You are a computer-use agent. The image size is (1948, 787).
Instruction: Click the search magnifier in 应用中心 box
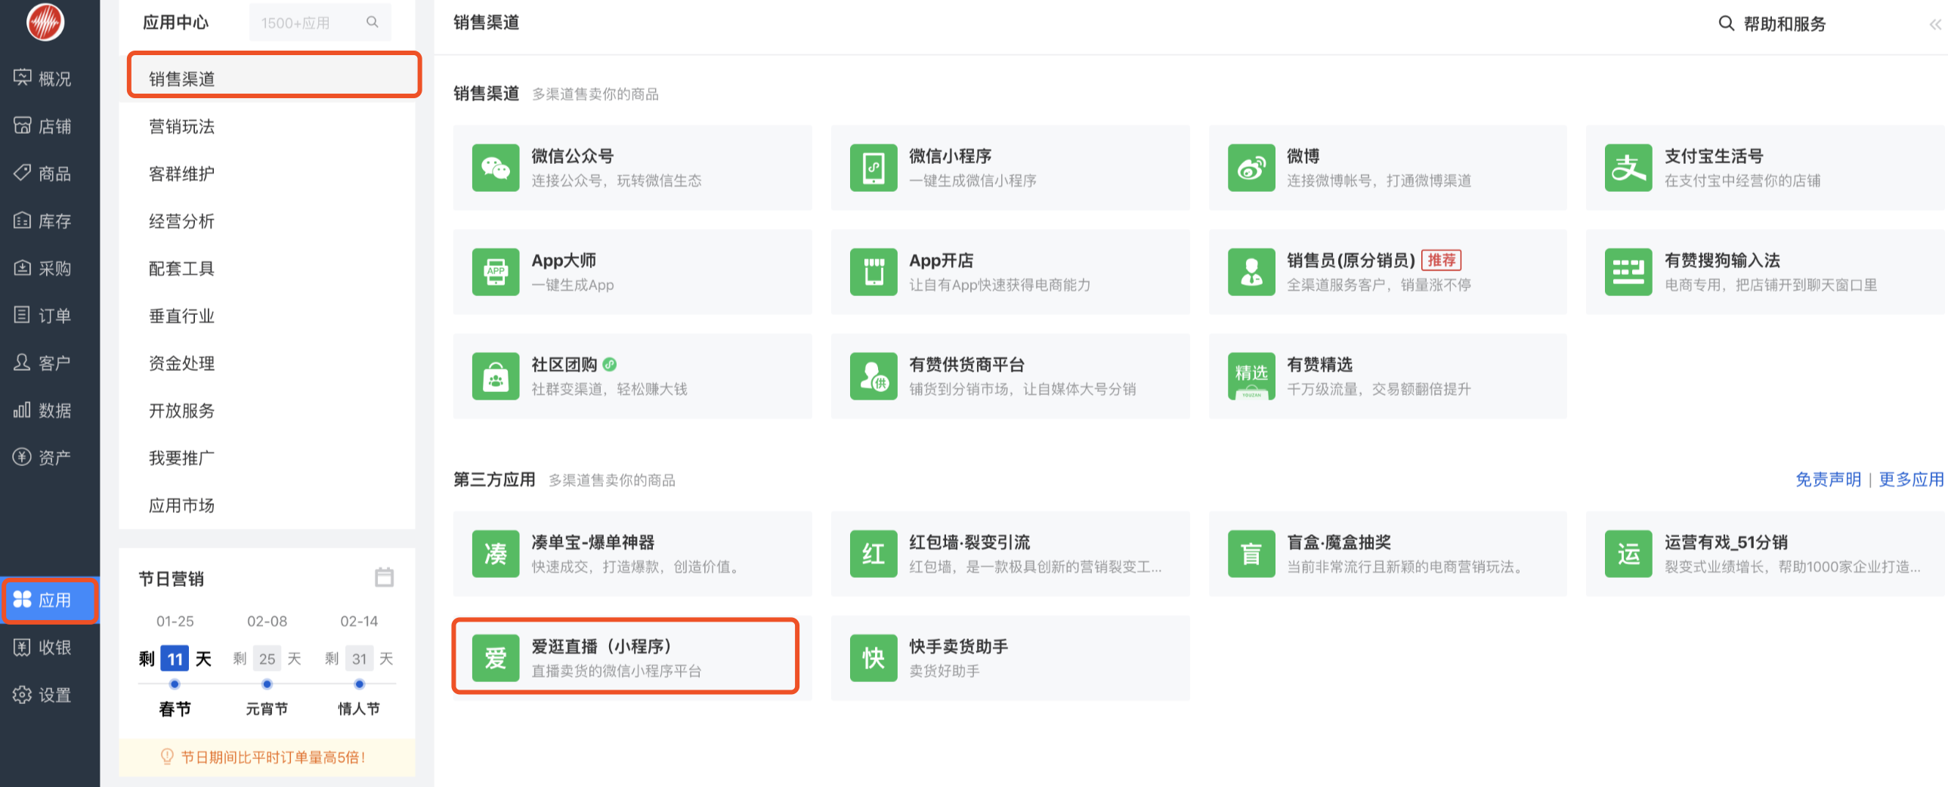point(372,22)
